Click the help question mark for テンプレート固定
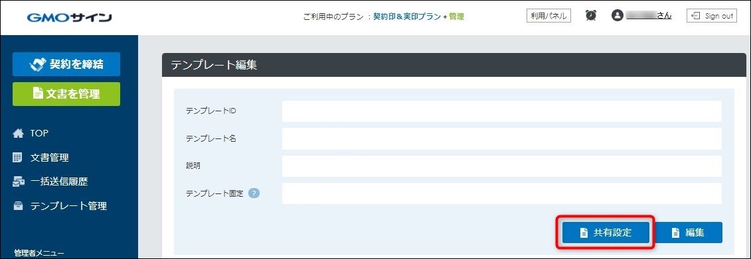The image size is (751, 259). [x=254, y=193]
